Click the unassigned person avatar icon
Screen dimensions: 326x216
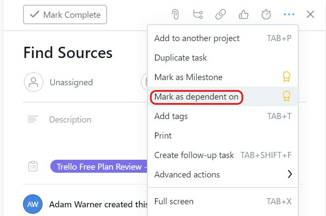[33, 82]
